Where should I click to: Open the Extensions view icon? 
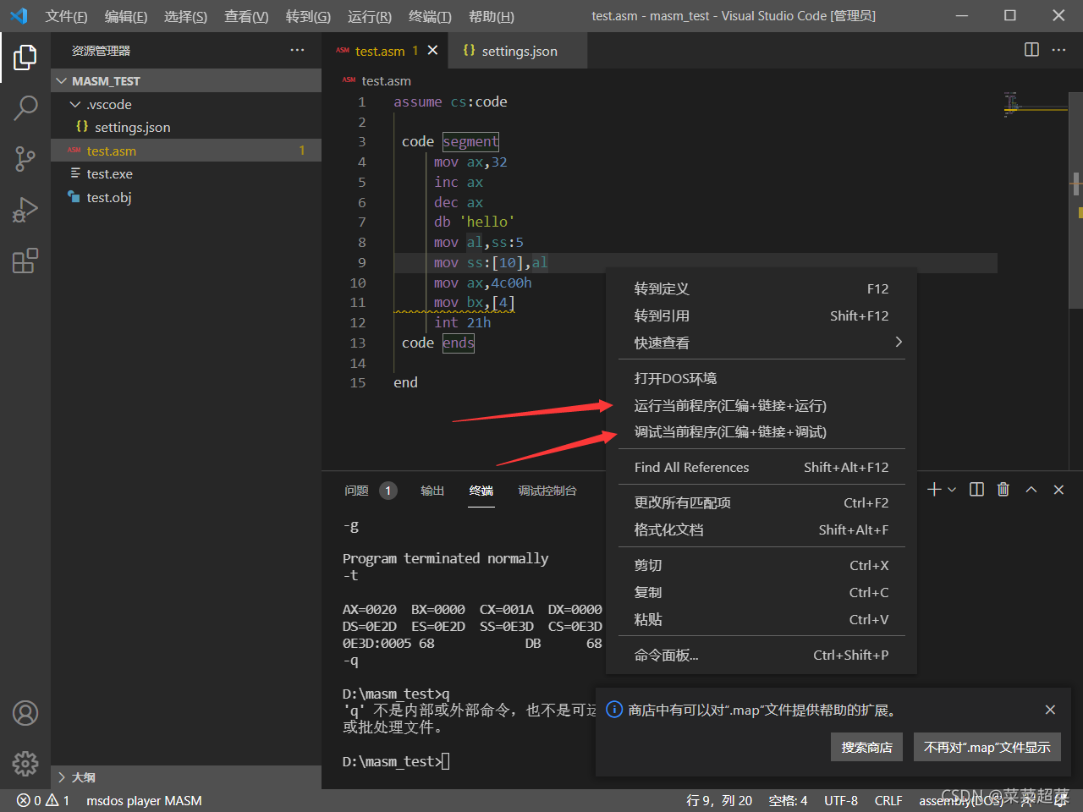(x=25, y=260)
